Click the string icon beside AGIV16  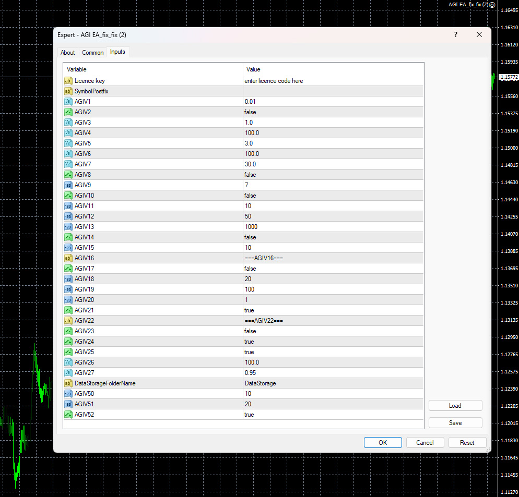pyautogui.click(x=68, y=258)
